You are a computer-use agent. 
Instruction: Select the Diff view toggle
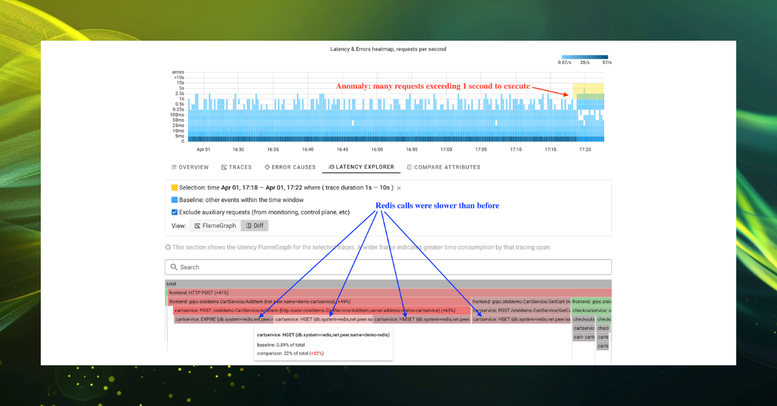click(x=254, y=226)
